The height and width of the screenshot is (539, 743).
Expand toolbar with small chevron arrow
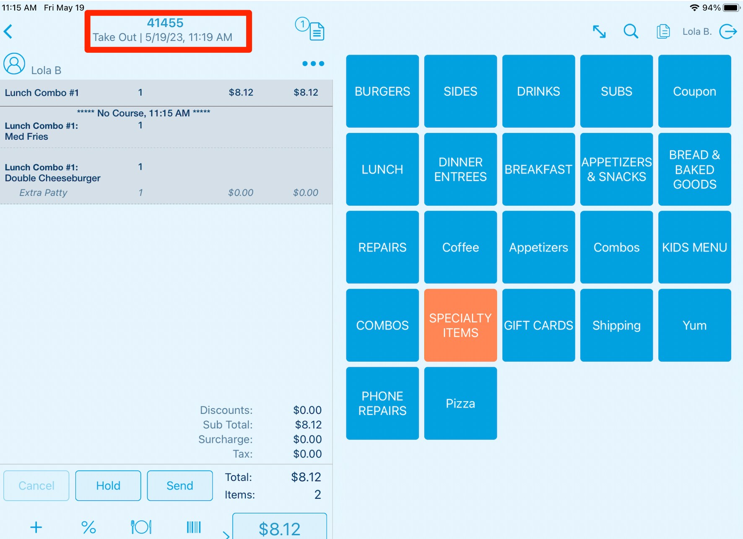(x=226, y=534)
